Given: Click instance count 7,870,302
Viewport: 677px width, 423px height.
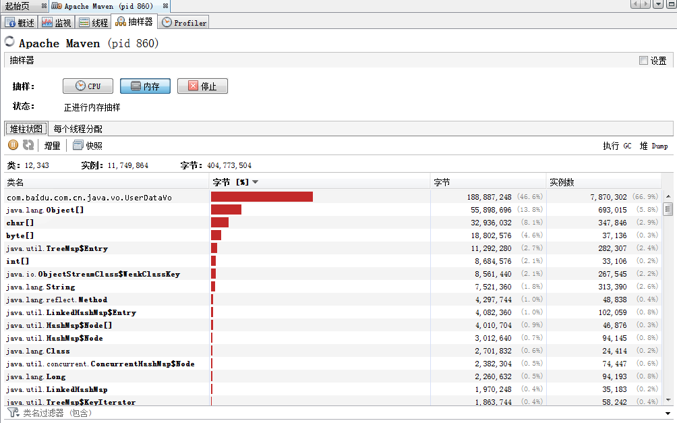Looking at the screenshot, I should pyautogui.click(x=608, y=197).
